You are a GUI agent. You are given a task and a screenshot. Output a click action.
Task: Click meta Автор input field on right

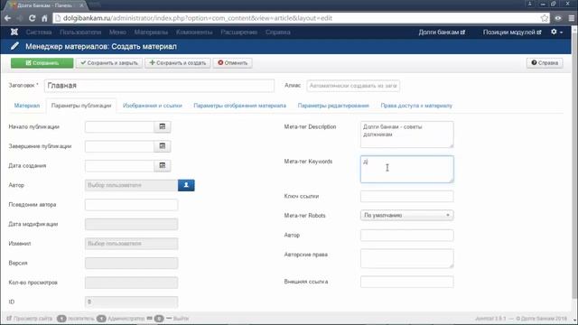[x=407, y=235]
